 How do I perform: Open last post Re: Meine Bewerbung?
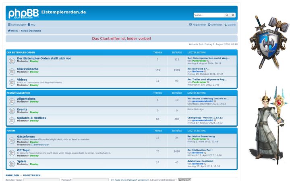pyautogui.click(x=201, y=136)
